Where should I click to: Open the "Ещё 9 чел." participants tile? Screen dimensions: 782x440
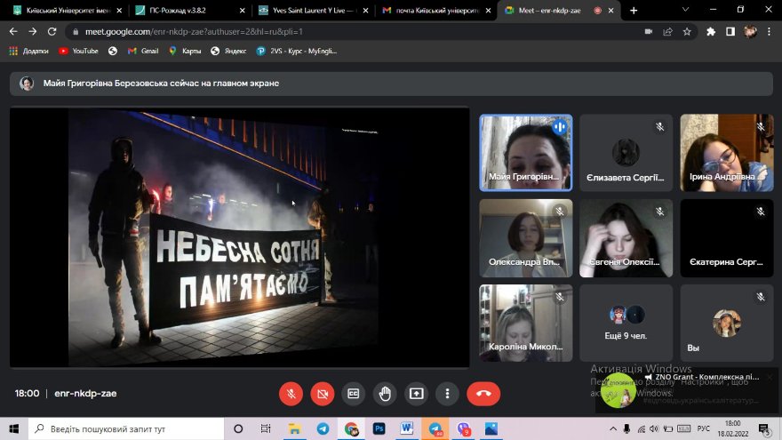tap(626, 323)
